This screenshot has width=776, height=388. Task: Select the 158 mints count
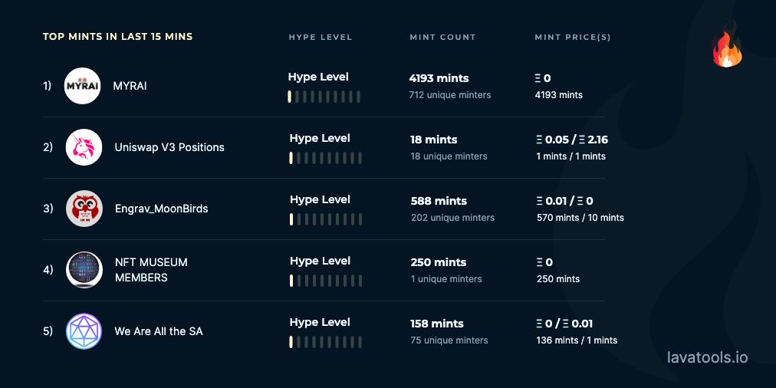pyautogui.click(x=437, y=324)
